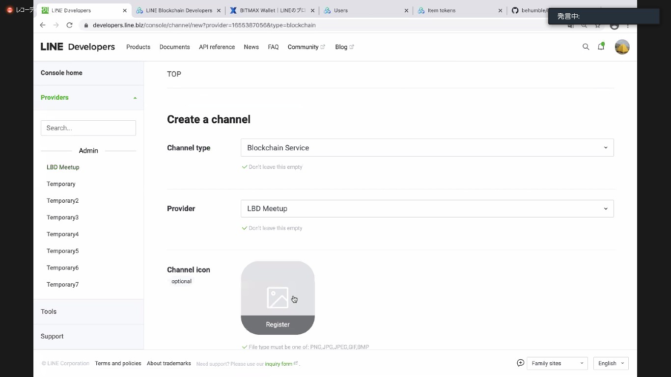This screenshot has width=671, height=377.
Task: Click the feedback chat icon in footer
Action: (x=521, y=363)
